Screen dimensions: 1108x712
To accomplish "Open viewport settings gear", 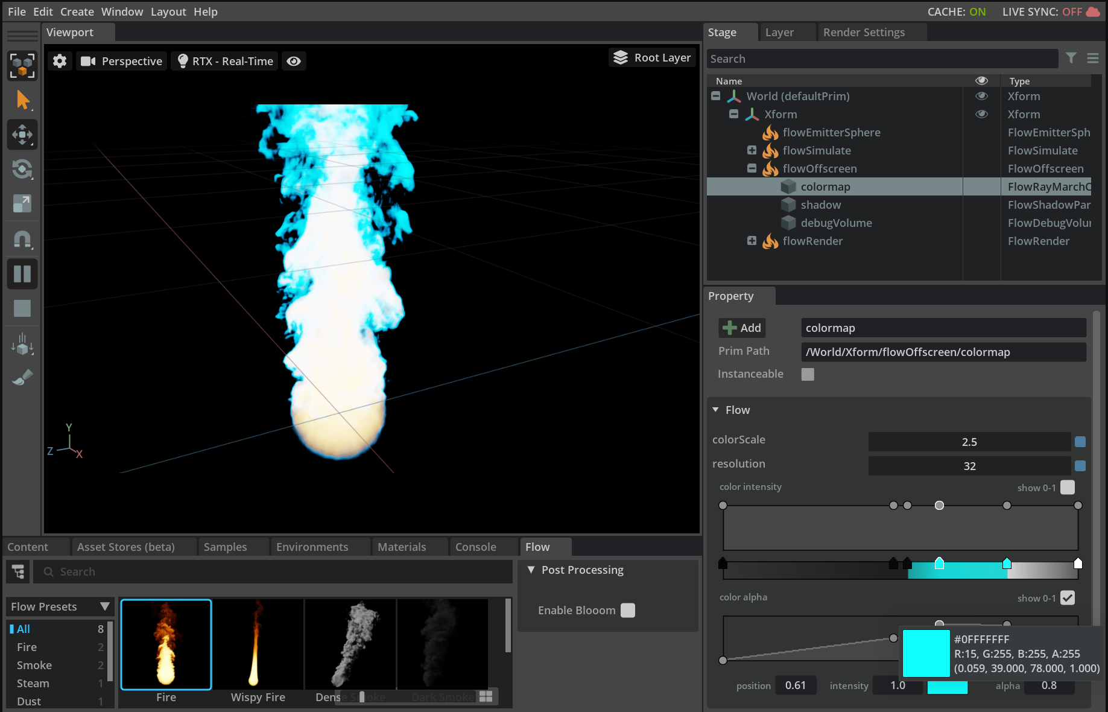I will tap(60, 61).
